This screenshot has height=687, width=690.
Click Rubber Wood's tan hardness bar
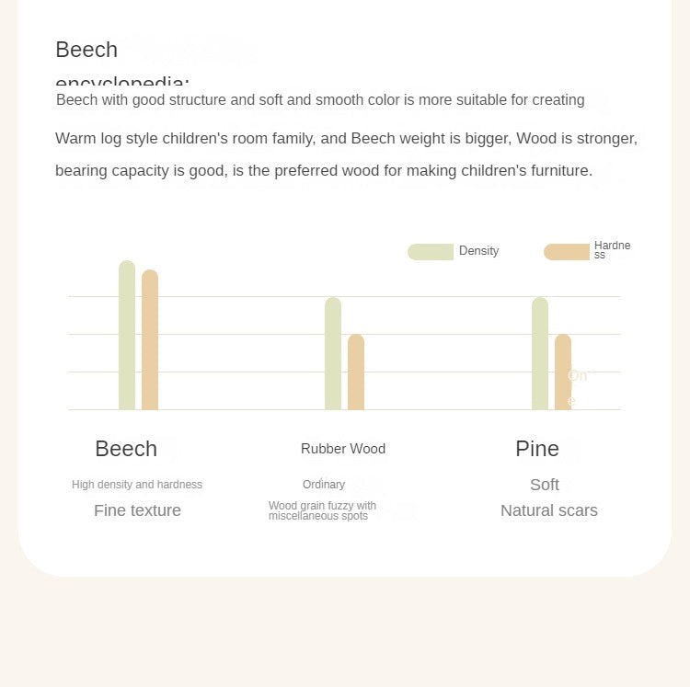[x=356, y=372]
